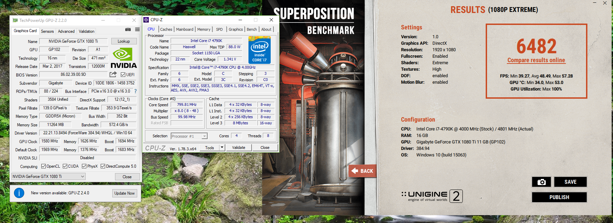Click the Core Voltage value 1.341 V
613x223 pixels.
(230, 59)
